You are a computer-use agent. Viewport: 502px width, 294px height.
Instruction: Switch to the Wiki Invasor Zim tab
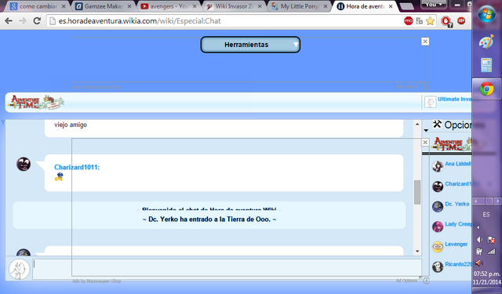(x=234, y=6)
